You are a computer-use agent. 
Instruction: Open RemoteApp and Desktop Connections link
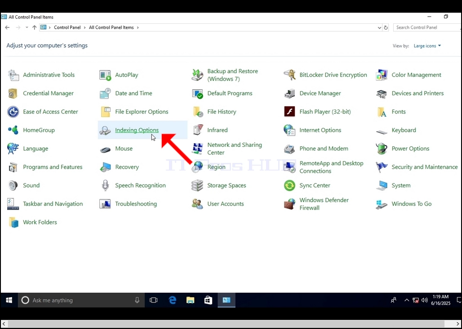click(x=332, y=167)
